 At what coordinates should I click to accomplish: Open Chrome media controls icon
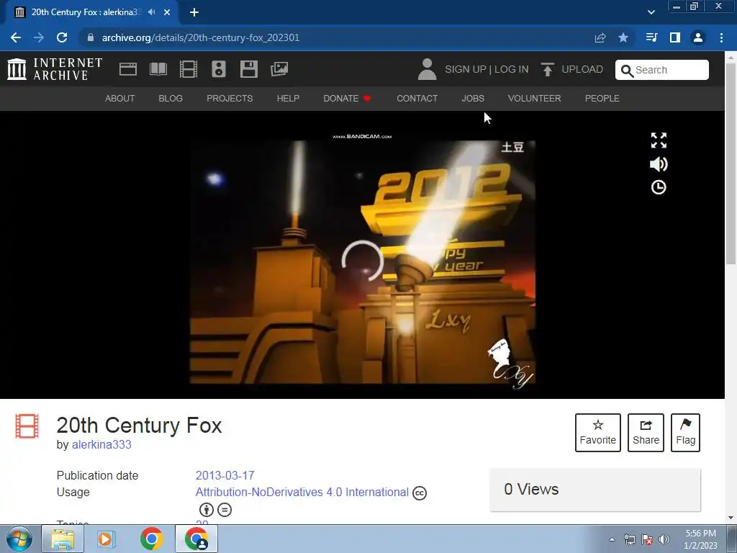pyautogui.click(x=651, y=37)
